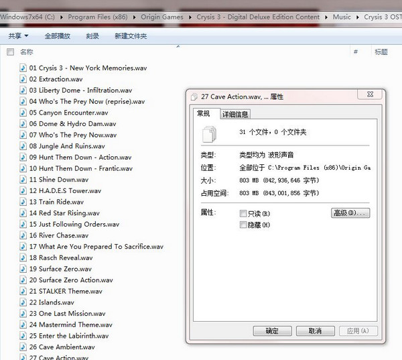
Task: Click audio icon of 01 Crysis 3 - New York Memories.wav
Action: tap(23, 68)
